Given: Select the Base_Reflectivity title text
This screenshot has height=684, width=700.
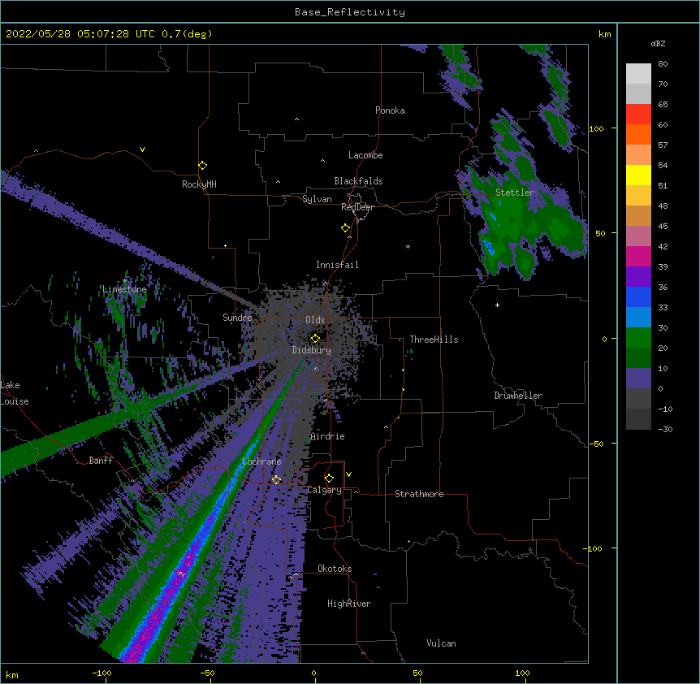Looking at the screenshot, I should (x=350, y=12).
